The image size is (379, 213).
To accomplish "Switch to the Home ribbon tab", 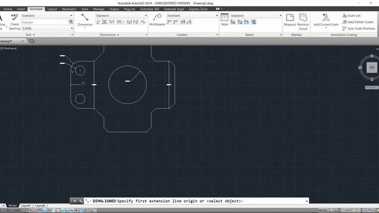I will click(x=8, y=9).
